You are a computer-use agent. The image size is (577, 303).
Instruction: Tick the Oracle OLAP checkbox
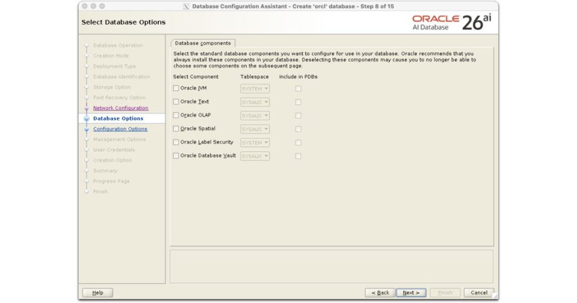coord(176,115)
